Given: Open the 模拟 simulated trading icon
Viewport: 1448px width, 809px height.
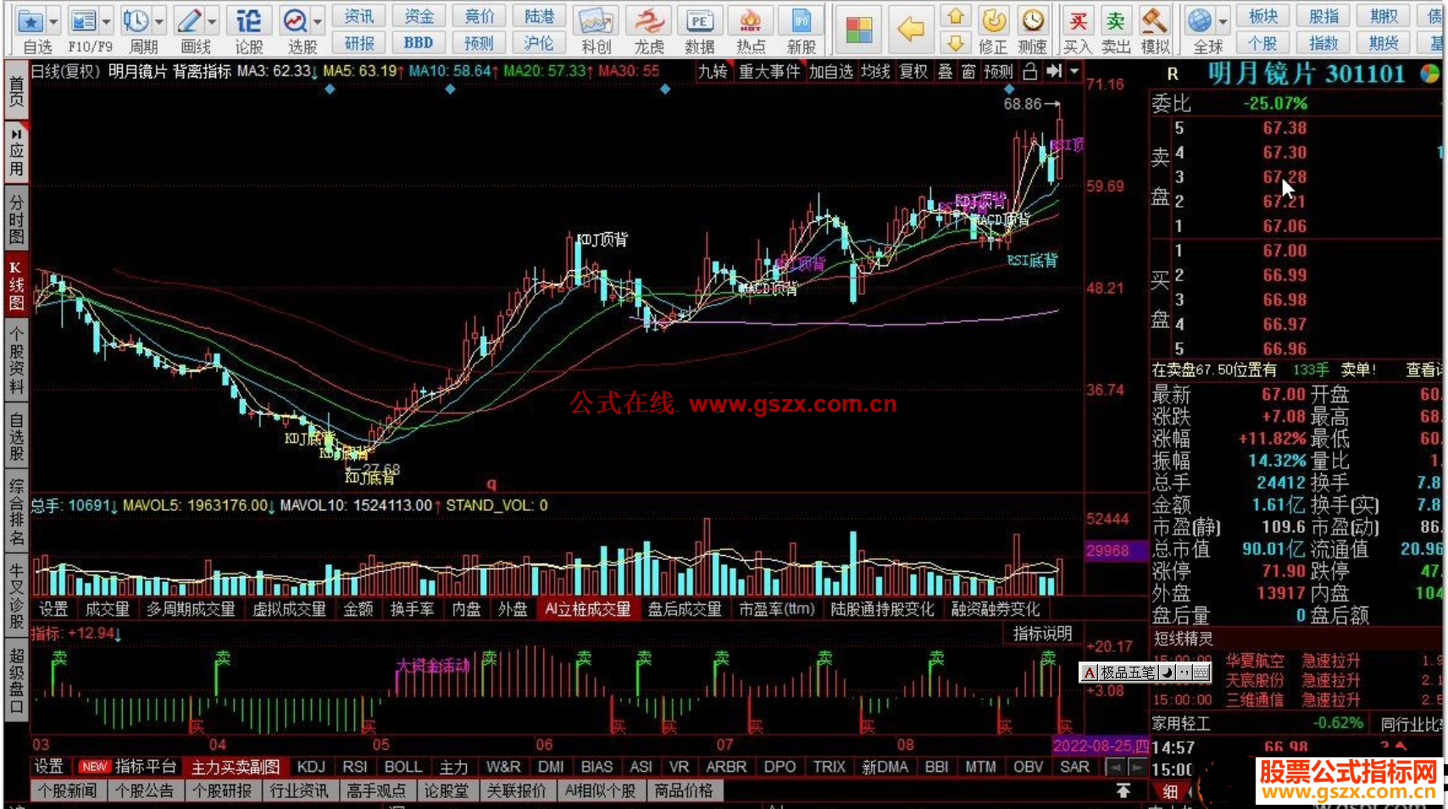Looking at the screenshot, I should [x=1154, y=21].
